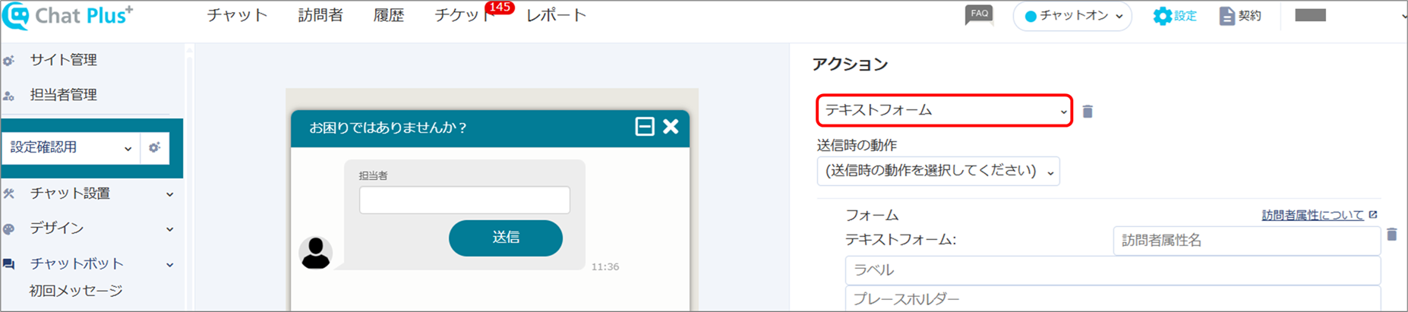Click the チャット設置 tools icon

pyautogui.click(x=8, y=194)
